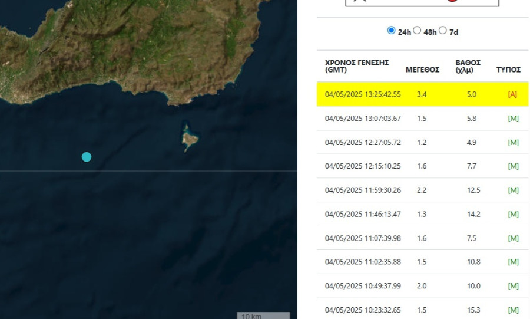The image size is (530, 319).
Task: Click the ΒΑΘΟΣ (χλμ) column header
Action: [x=468, y=66]
